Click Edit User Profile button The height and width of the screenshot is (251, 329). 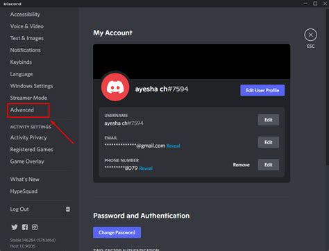pyautogui.click(x=262, y=90)
